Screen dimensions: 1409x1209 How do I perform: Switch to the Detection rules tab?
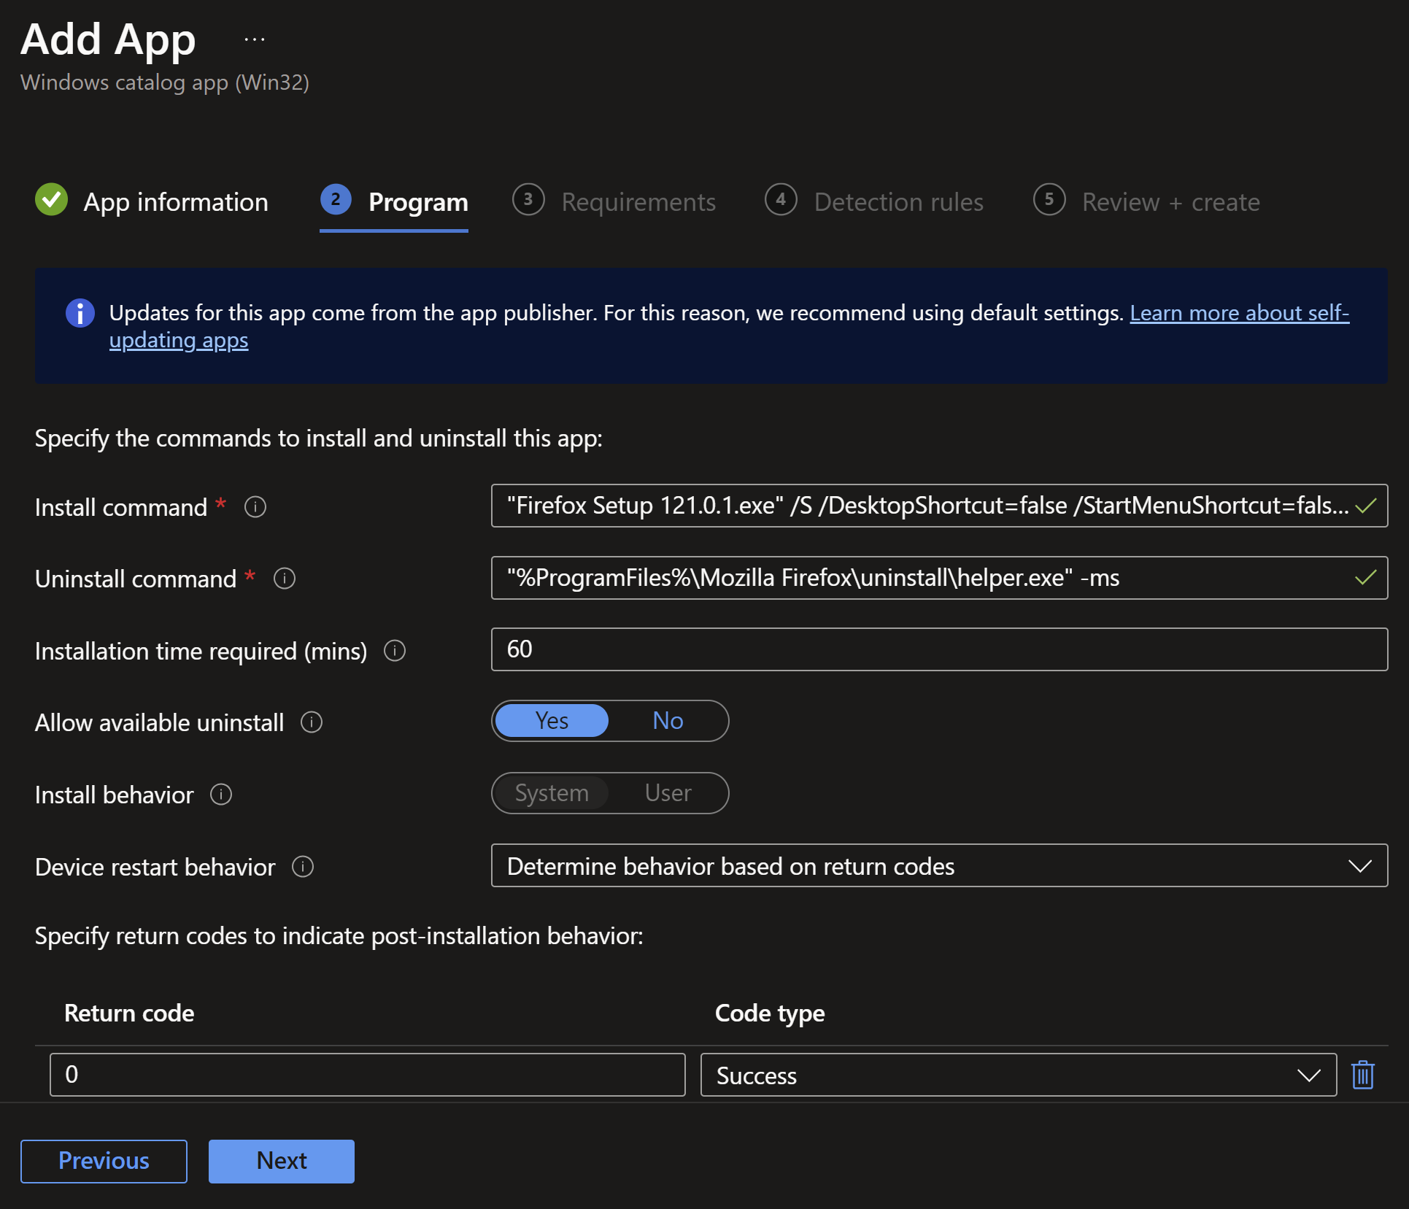(899, 201)
